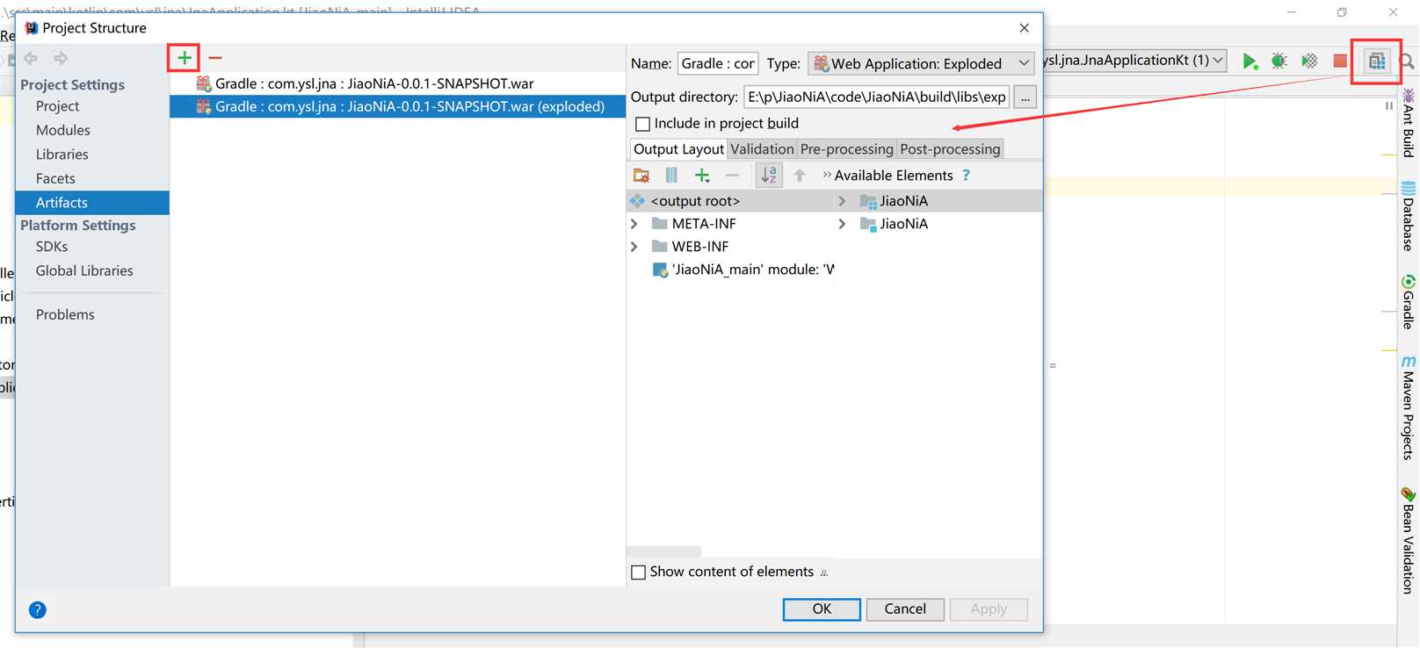Image resolution: width=1420 pixels, height=648 pixels.
Task: Move the selected layout element up
Action: click(x=800, y=176)
